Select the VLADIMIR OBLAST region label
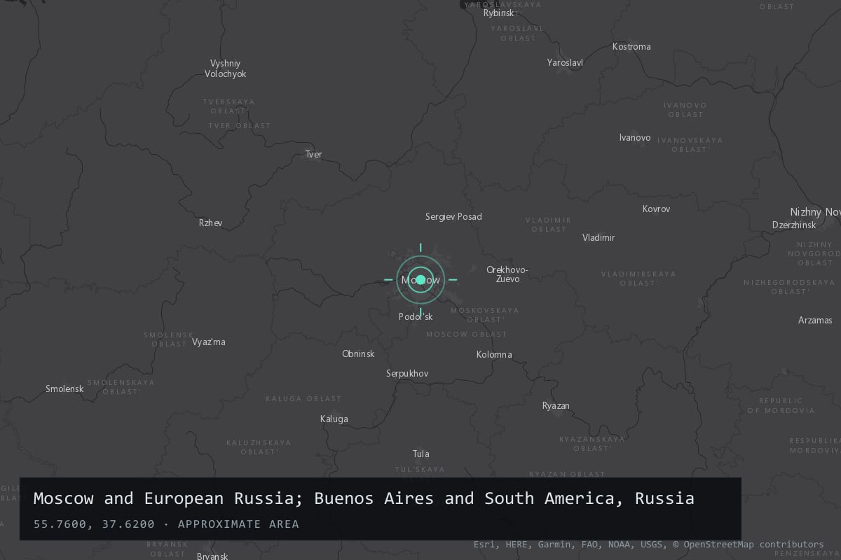The height and width of the screenshot is (560, 841). (549, 225)
